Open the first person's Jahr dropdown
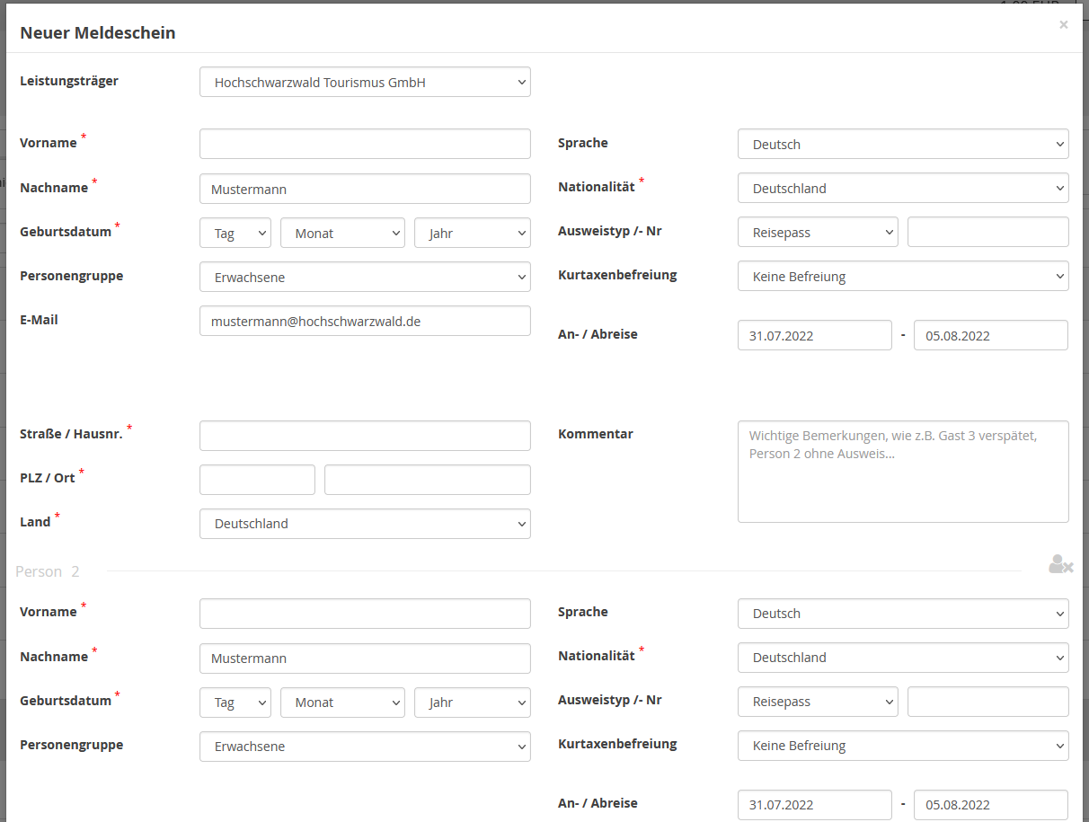Screen dimensions: 1089x822 tap(472, 233)
